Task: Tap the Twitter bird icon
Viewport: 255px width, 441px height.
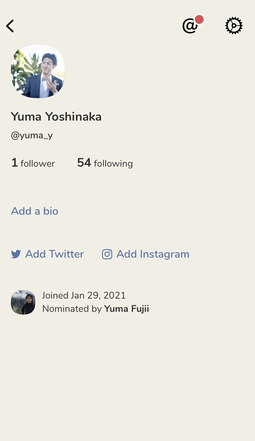Action: point(16,254)
